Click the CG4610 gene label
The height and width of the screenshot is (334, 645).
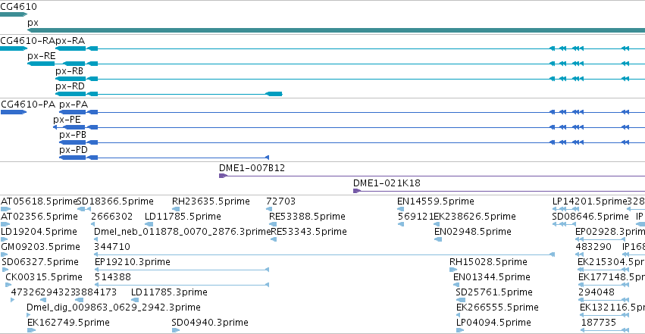click(x=18, y=7)
